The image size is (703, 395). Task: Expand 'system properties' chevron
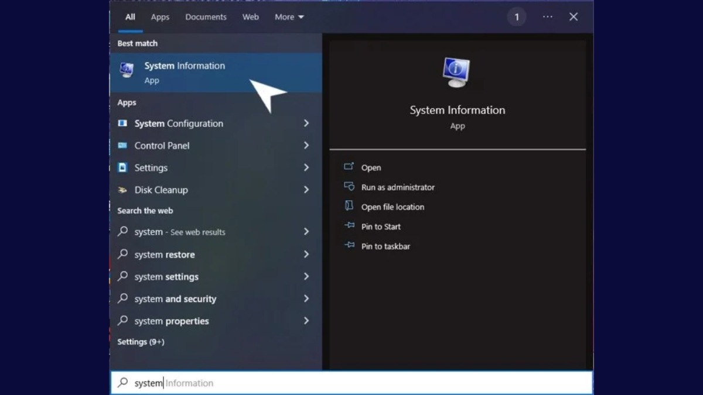306,321
